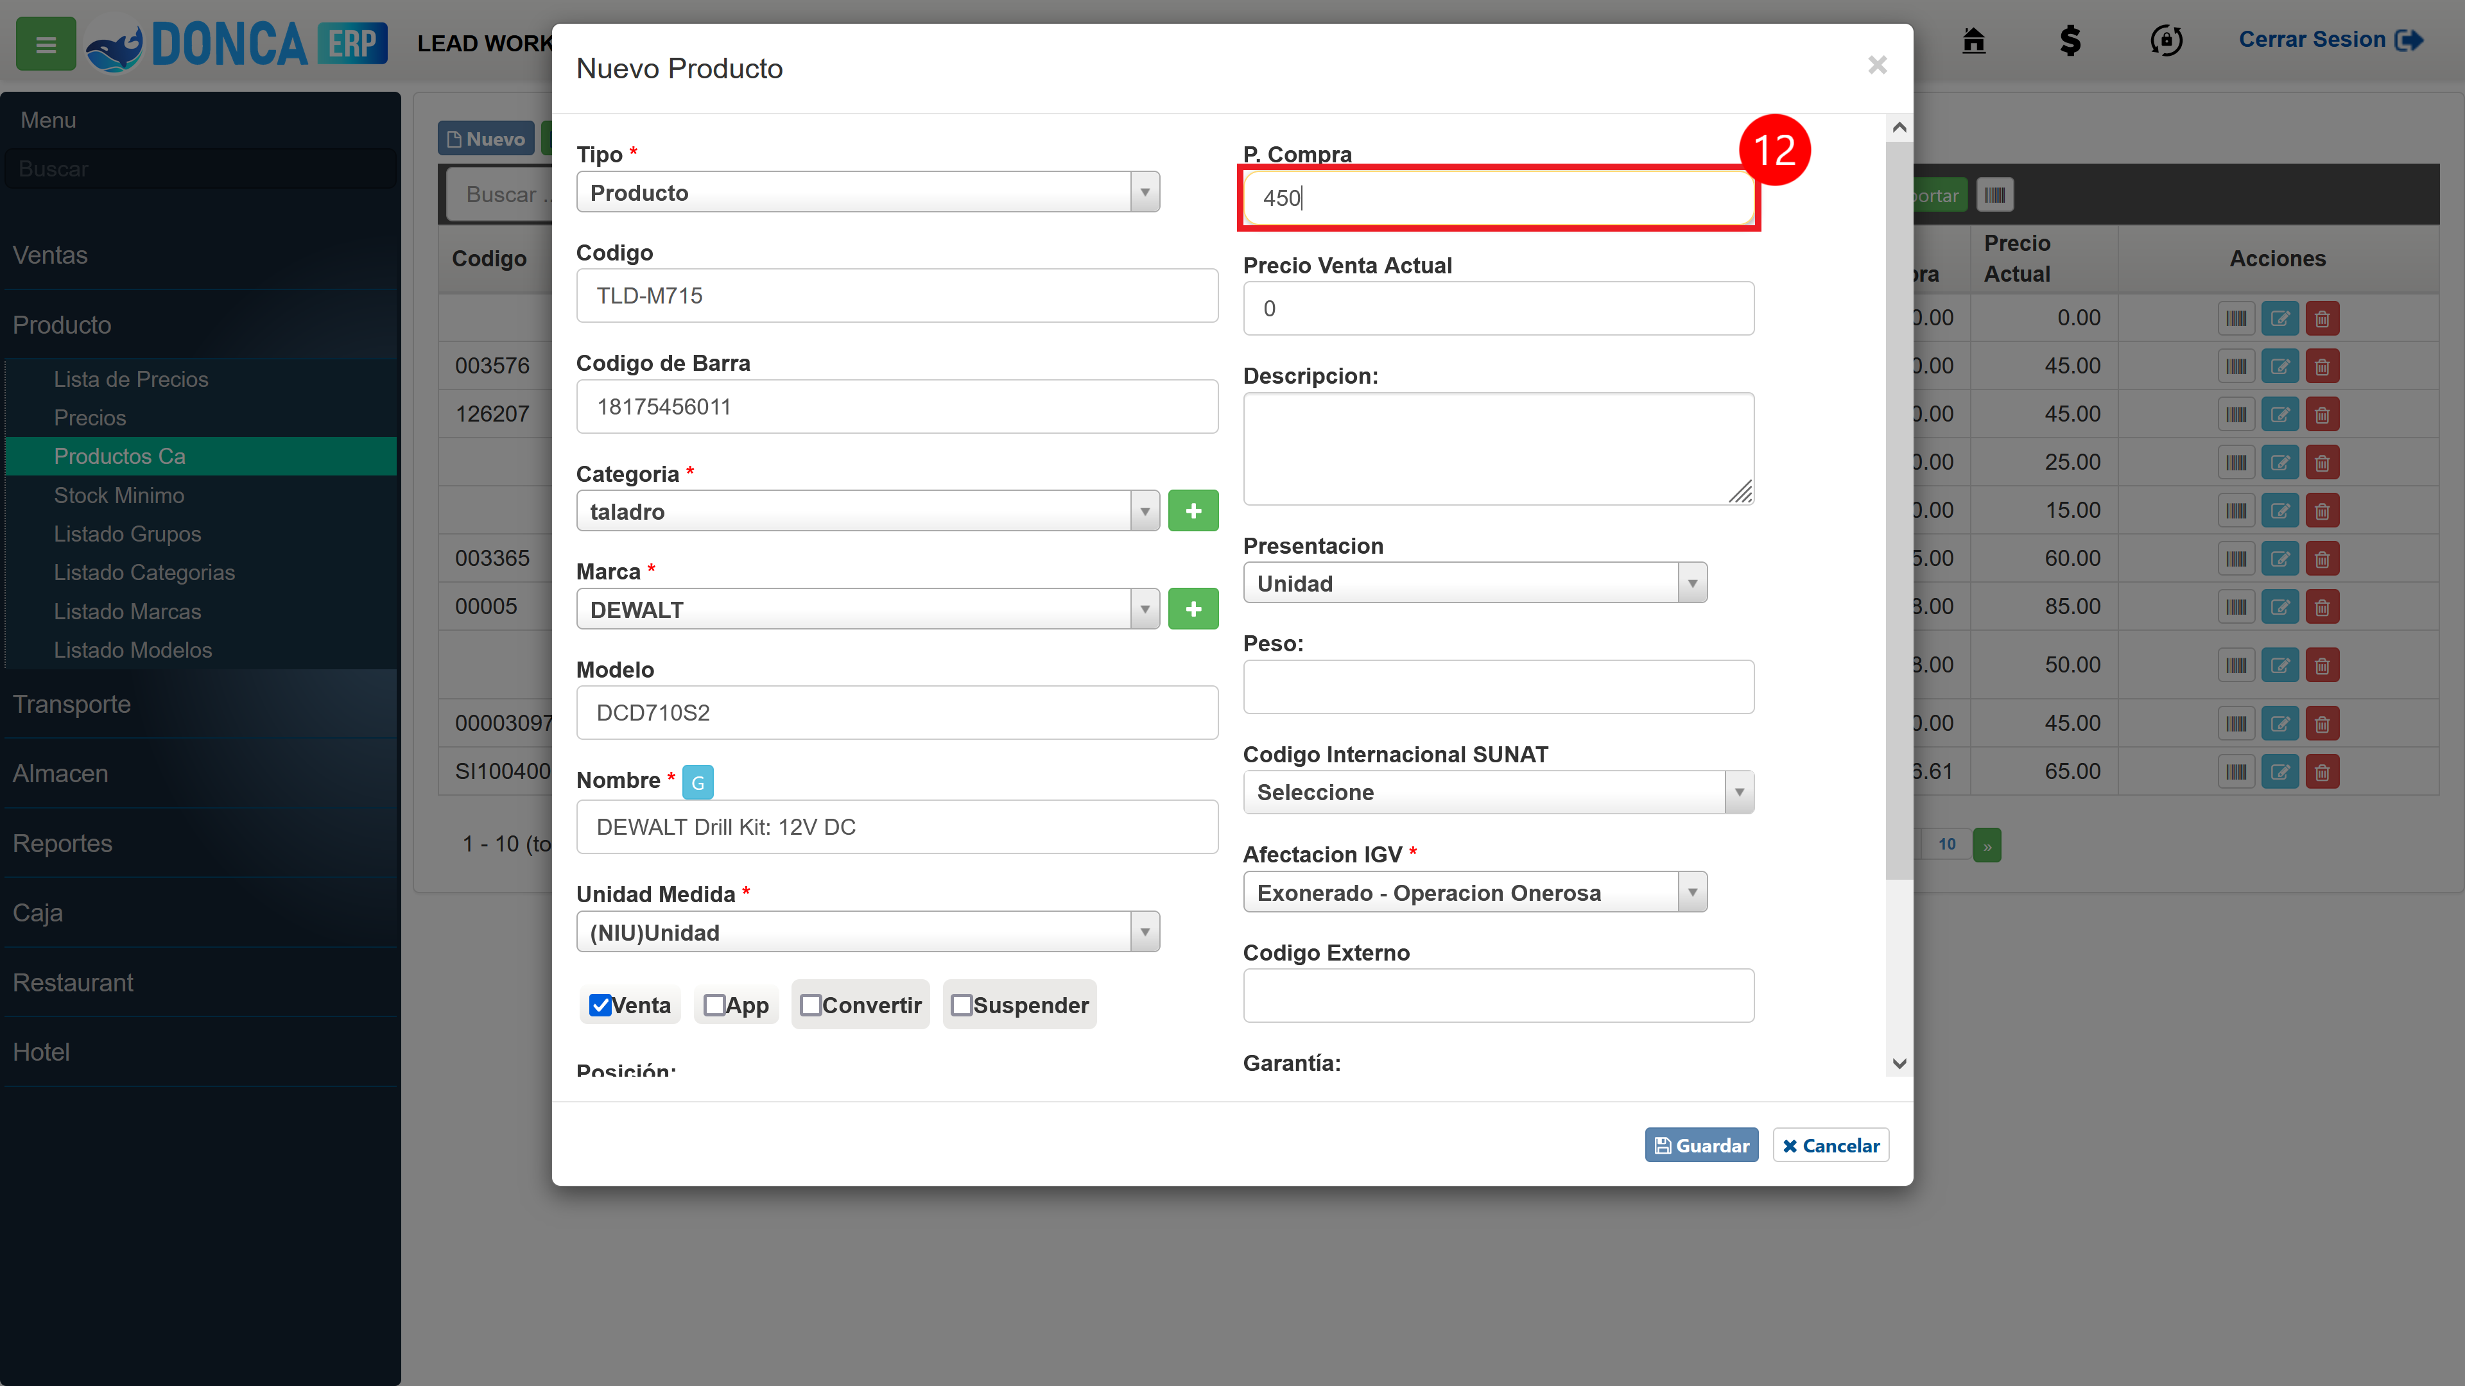The image size is (2465, 1386).
Task: Open Codigo Internacional SUNAT dropdown
Action: point(1498,792)
